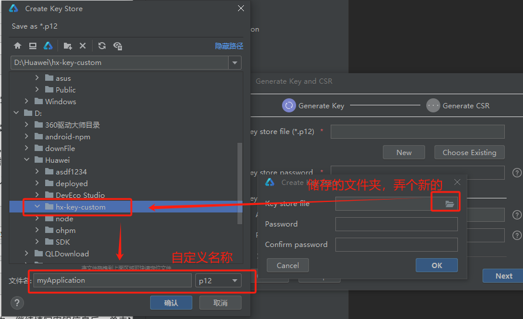Click the 确认 confirm button
The width and height of the screenshot is (523, 319).
tap(171, 303)
